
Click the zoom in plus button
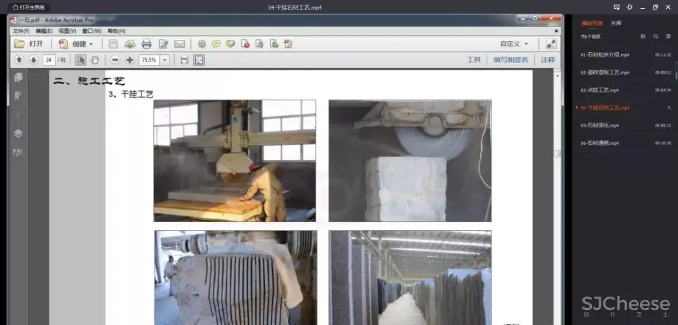pyautogui.click(x=129, y=60)
